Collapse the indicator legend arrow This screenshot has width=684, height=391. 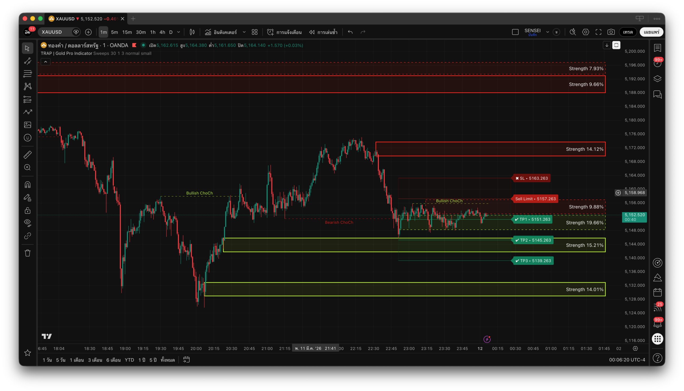(x=46, y=62)
